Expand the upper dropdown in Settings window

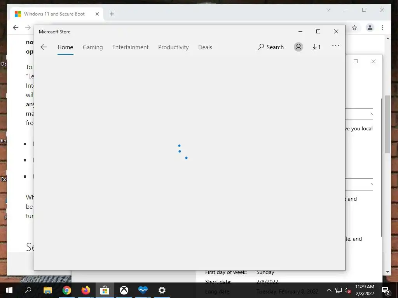359,114
